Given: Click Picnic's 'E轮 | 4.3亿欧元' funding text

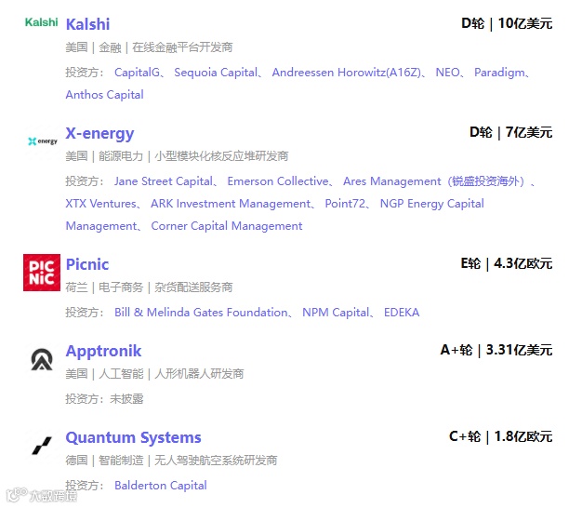Looking at the screenshot, I should pyautogui.click(x=507, y=263).
